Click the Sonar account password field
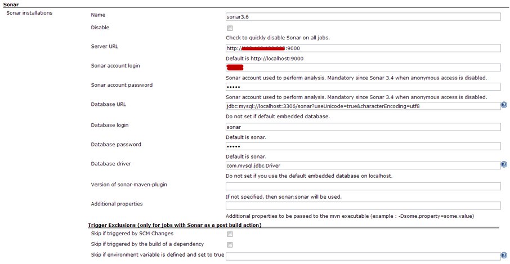510x264 pixels. pyautogui.click(x=363, y=87)
